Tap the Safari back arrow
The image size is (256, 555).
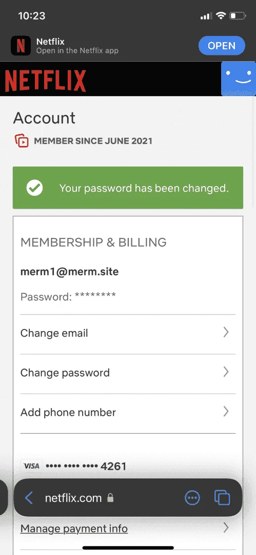pos(29,498)
